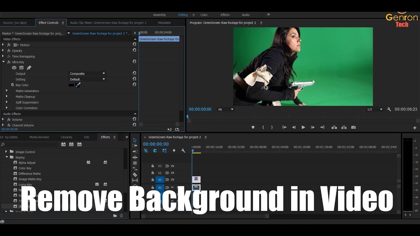
Task: Select the Track Select Forward tool
Action: (x=135, y=146)
